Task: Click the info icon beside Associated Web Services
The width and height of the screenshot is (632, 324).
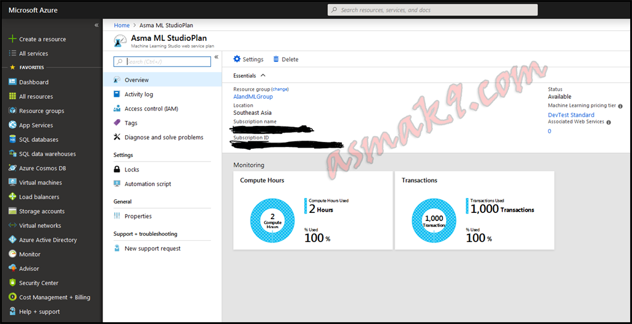Action: coord(609,122)
